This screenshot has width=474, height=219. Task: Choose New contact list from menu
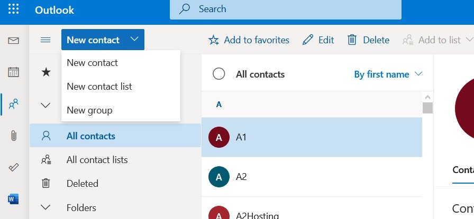(x=99, y=87)
